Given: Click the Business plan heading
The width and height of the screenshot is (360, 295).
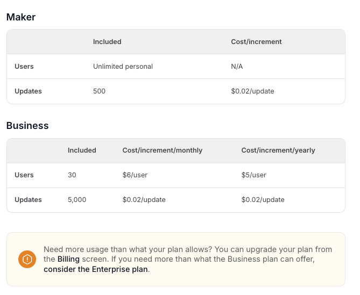Looking at the screenshot, I should point(27,126).
